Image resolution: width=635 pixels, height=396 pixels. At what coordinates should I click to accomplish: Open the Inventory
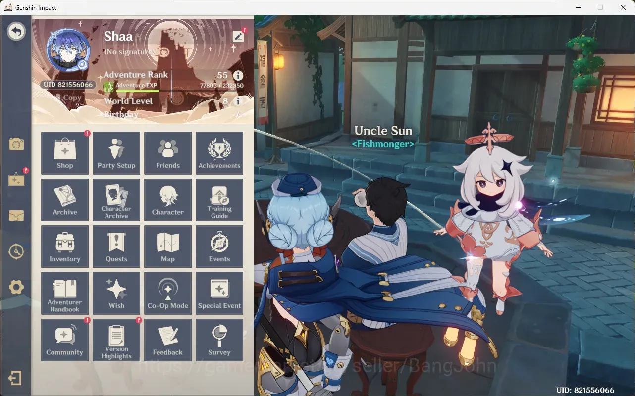pyautogui.click(x=65, y=247)
